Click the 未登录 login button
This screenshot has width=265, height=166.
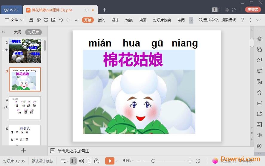tap(253, 10)
